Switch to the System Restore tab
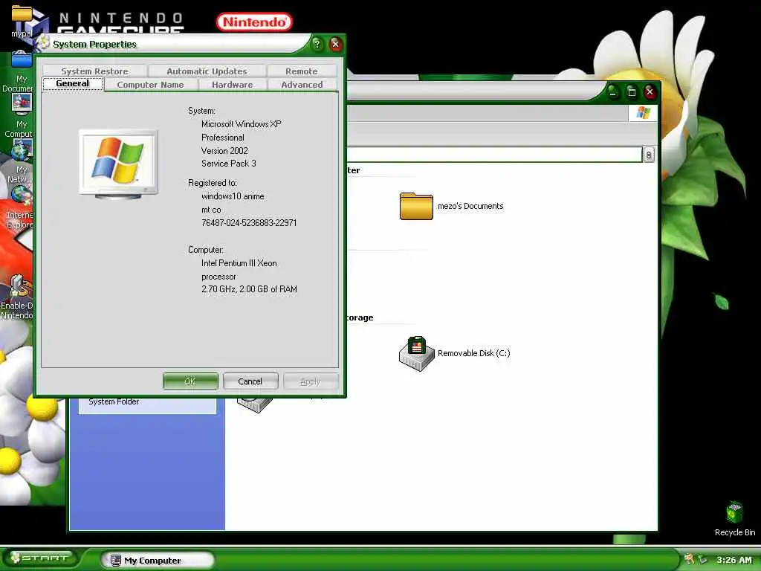Viewport: 761px width, 571px height. pos(94,71)
